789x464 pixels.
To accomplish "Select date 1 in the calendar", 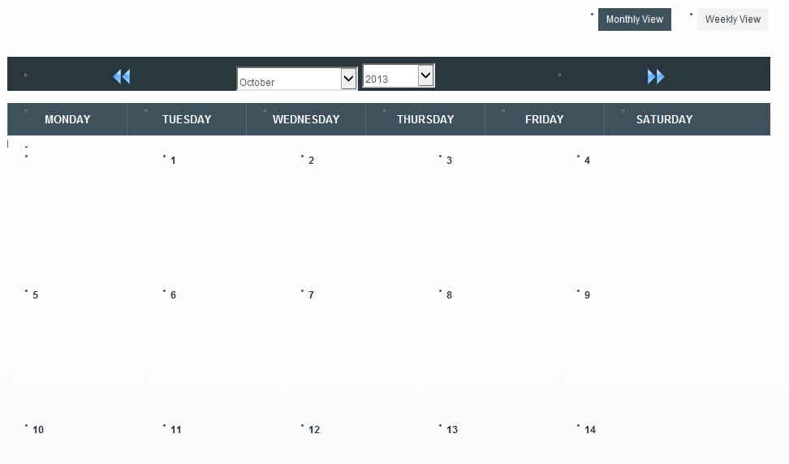I will (173, 161).
